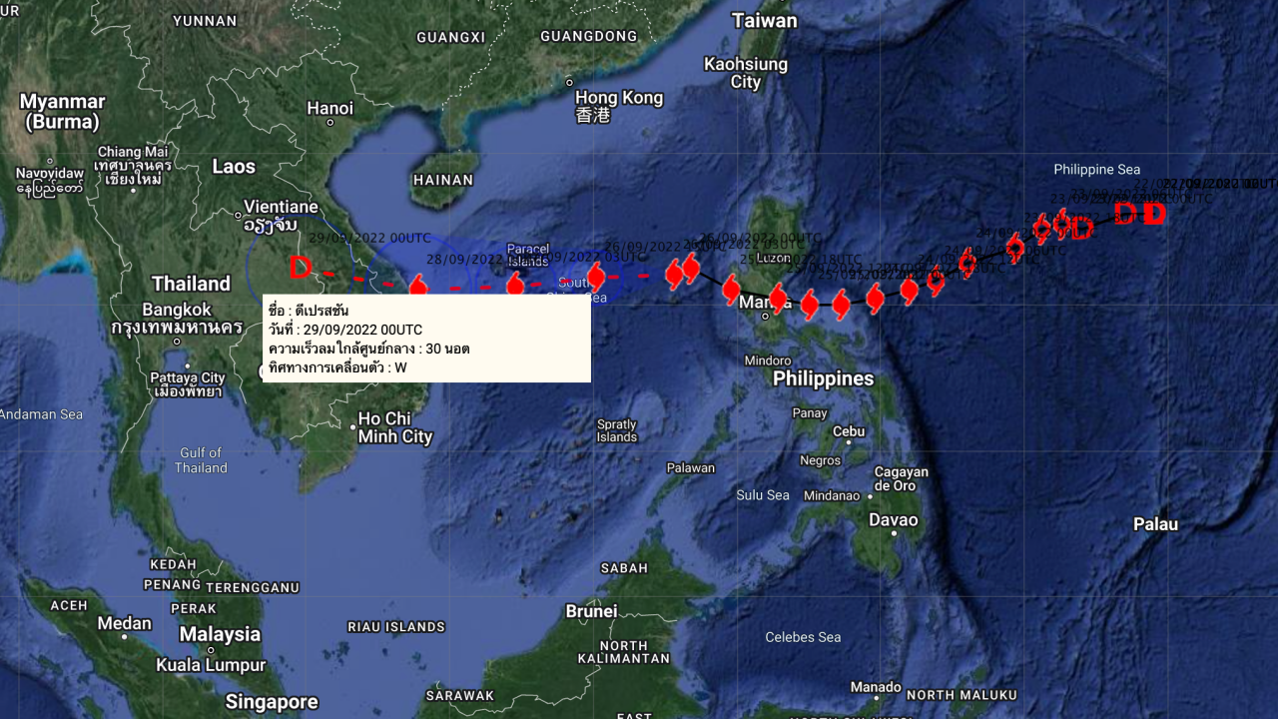This screenshot has height=719, width=1278.
Task: Click the Hong Kong map label
Action: pyautogui.click(x=619, y=106)
